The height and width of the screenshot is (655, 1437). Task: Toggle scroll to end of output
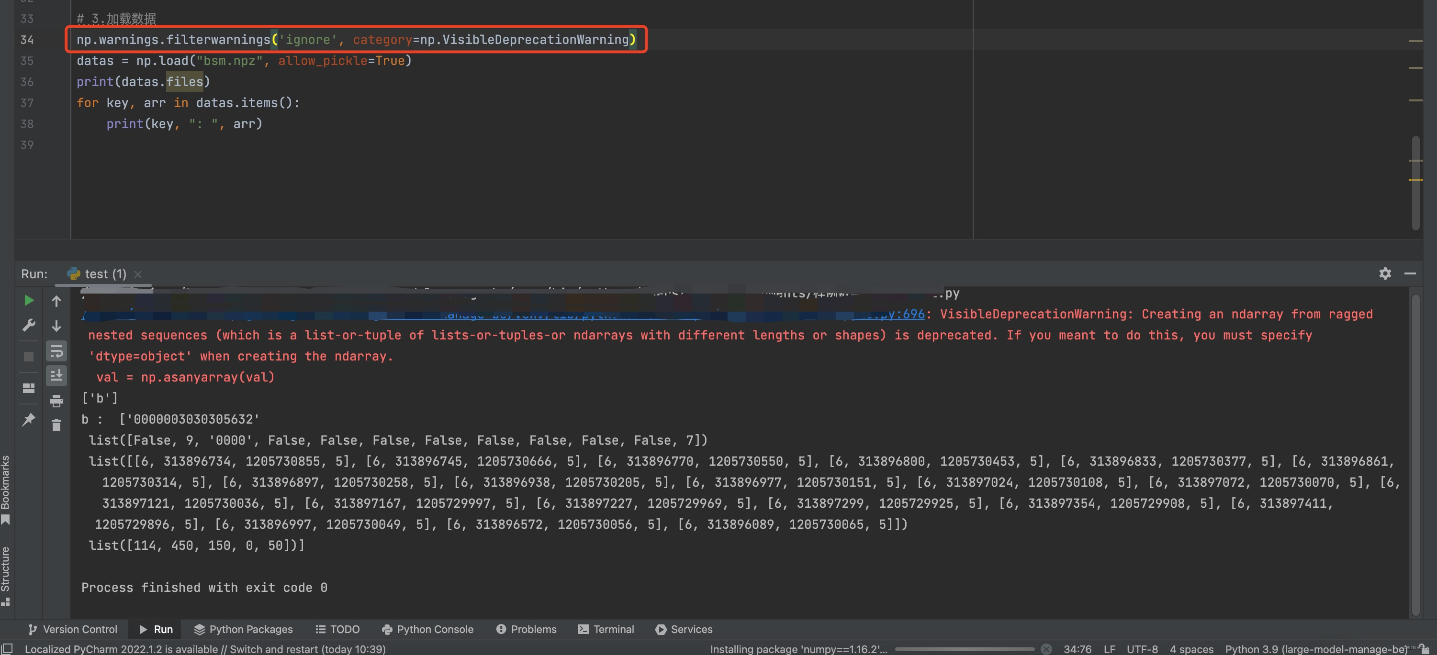[56, 376]
